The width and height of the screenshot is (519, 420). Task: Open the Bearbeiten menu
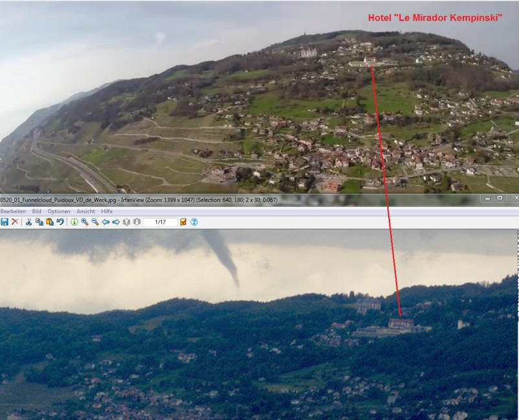pyautogui.click(x=13, y=211)
